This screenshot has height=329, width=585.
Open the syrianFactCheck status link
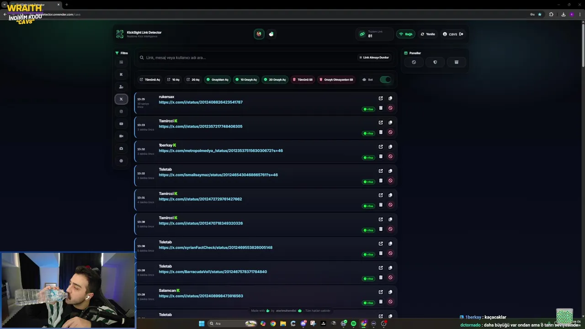[x=215, y=248]
